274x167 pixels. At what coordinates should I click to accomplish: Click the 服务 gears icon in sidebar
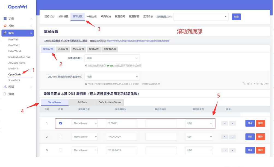(5, 33)
